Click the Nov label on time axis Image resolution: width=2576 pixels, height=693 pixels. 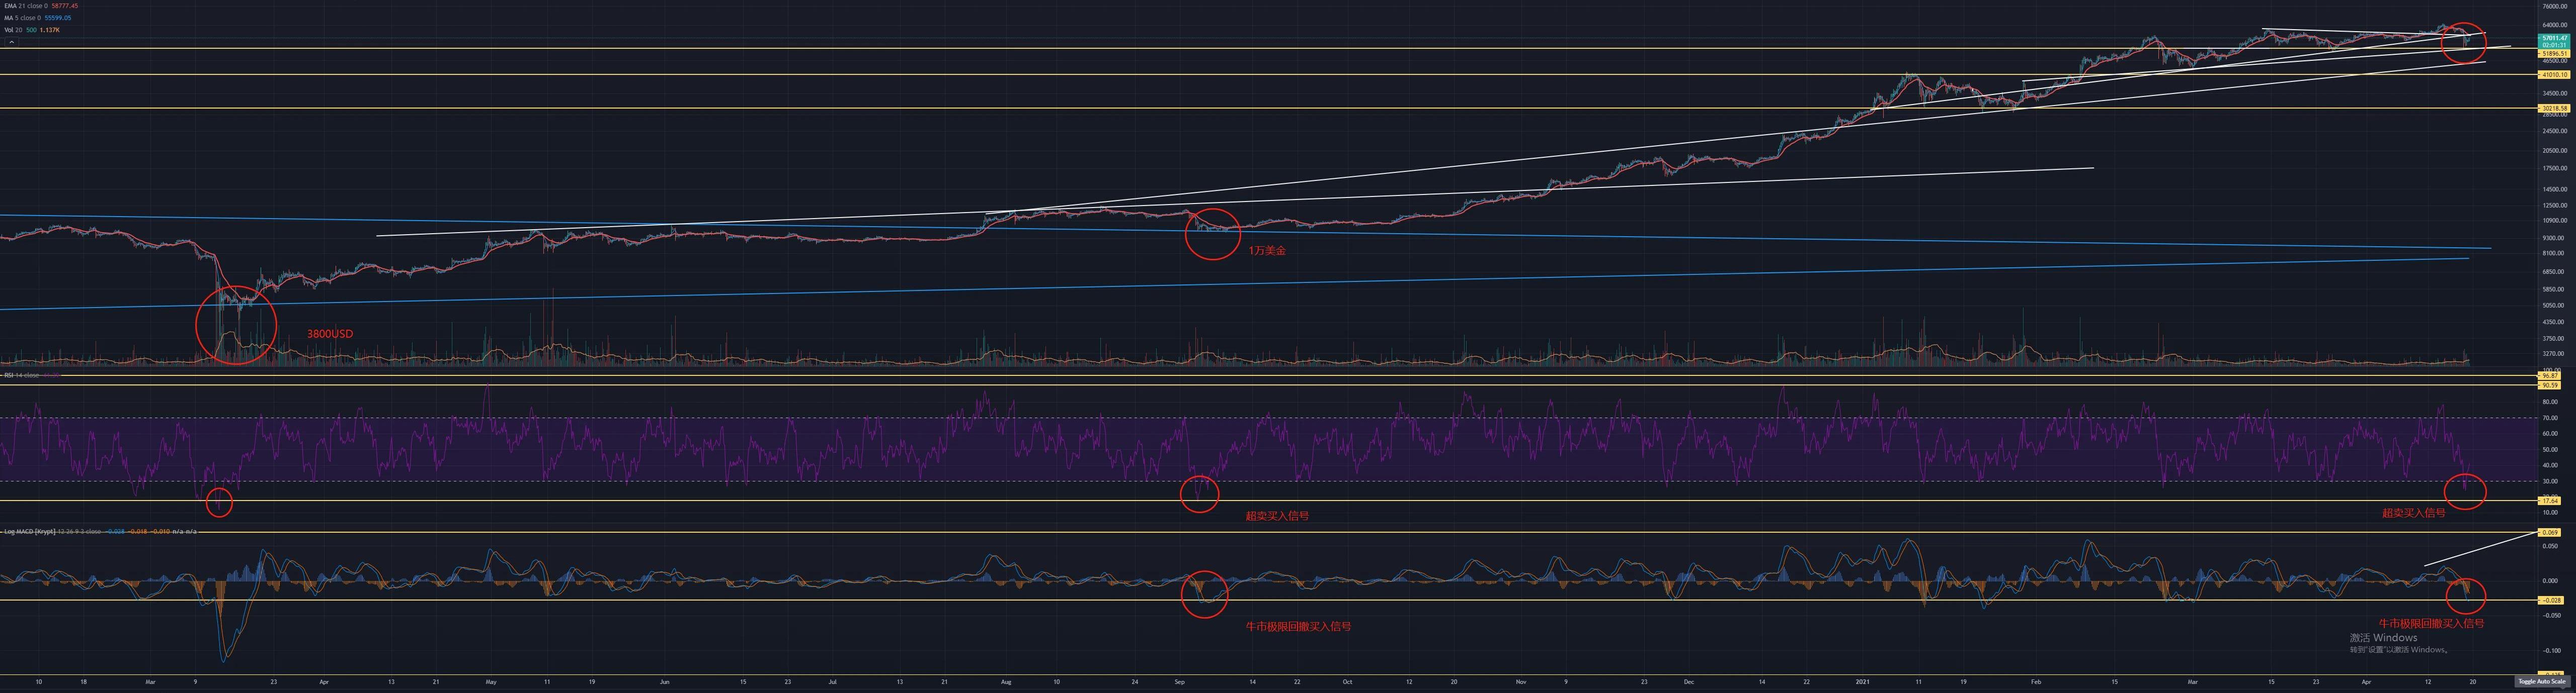click(x=1521, y=682)
